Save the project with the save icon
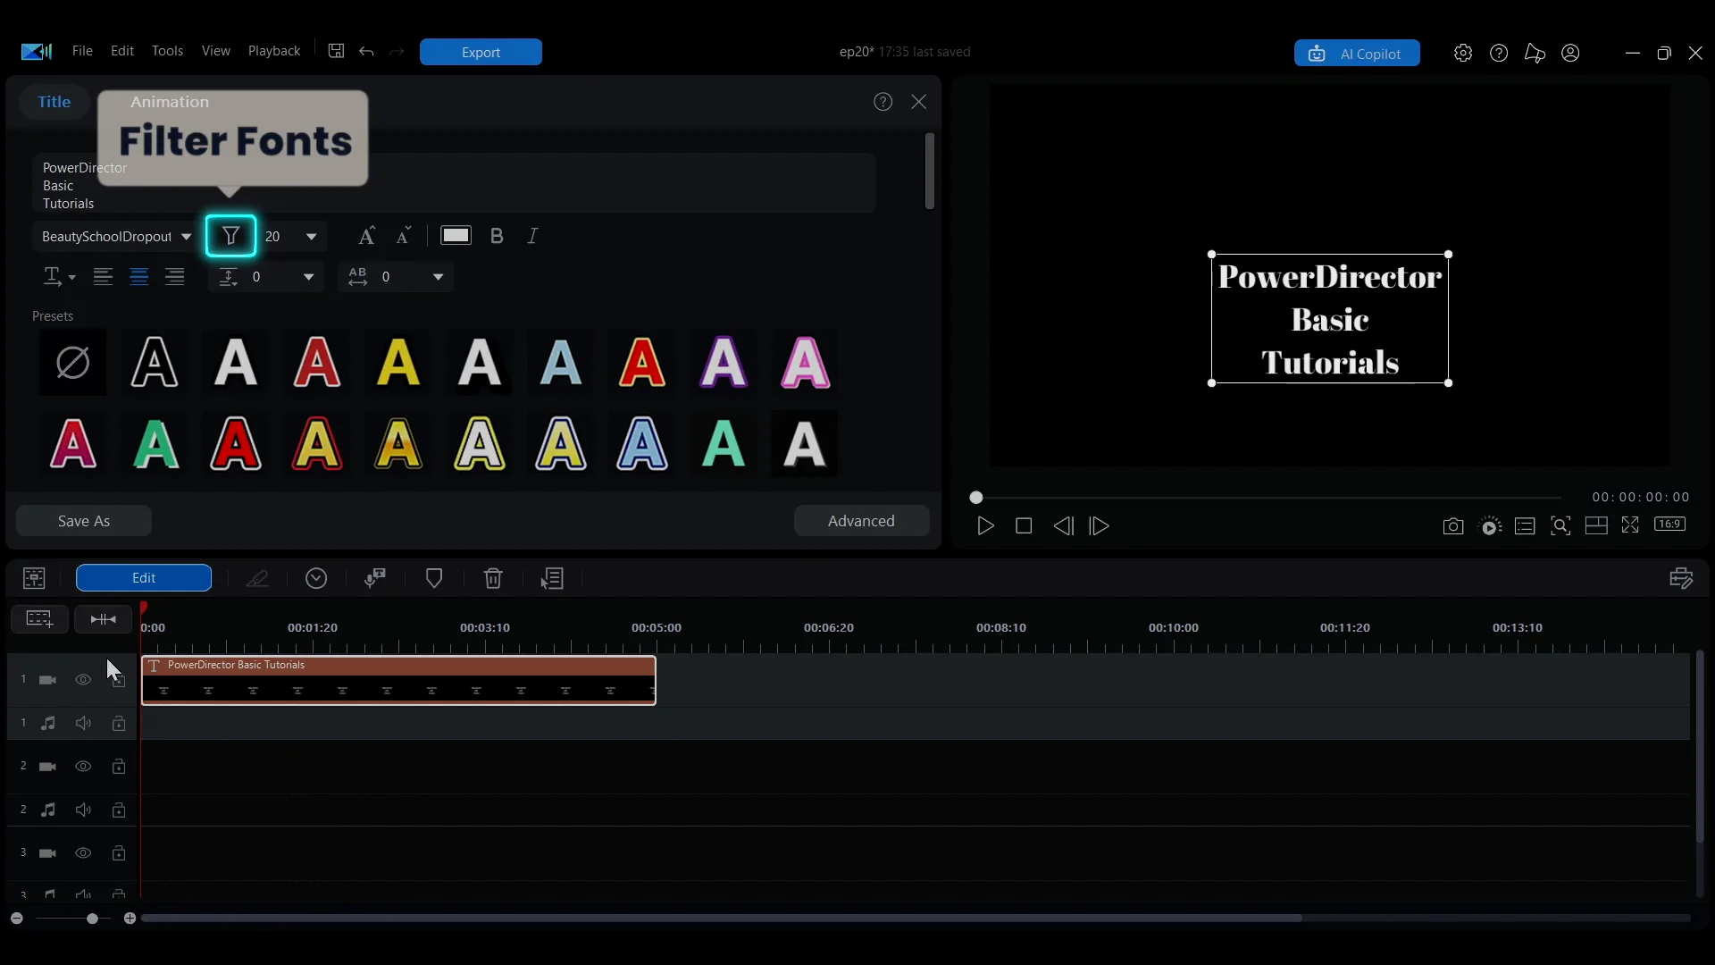 336,51
